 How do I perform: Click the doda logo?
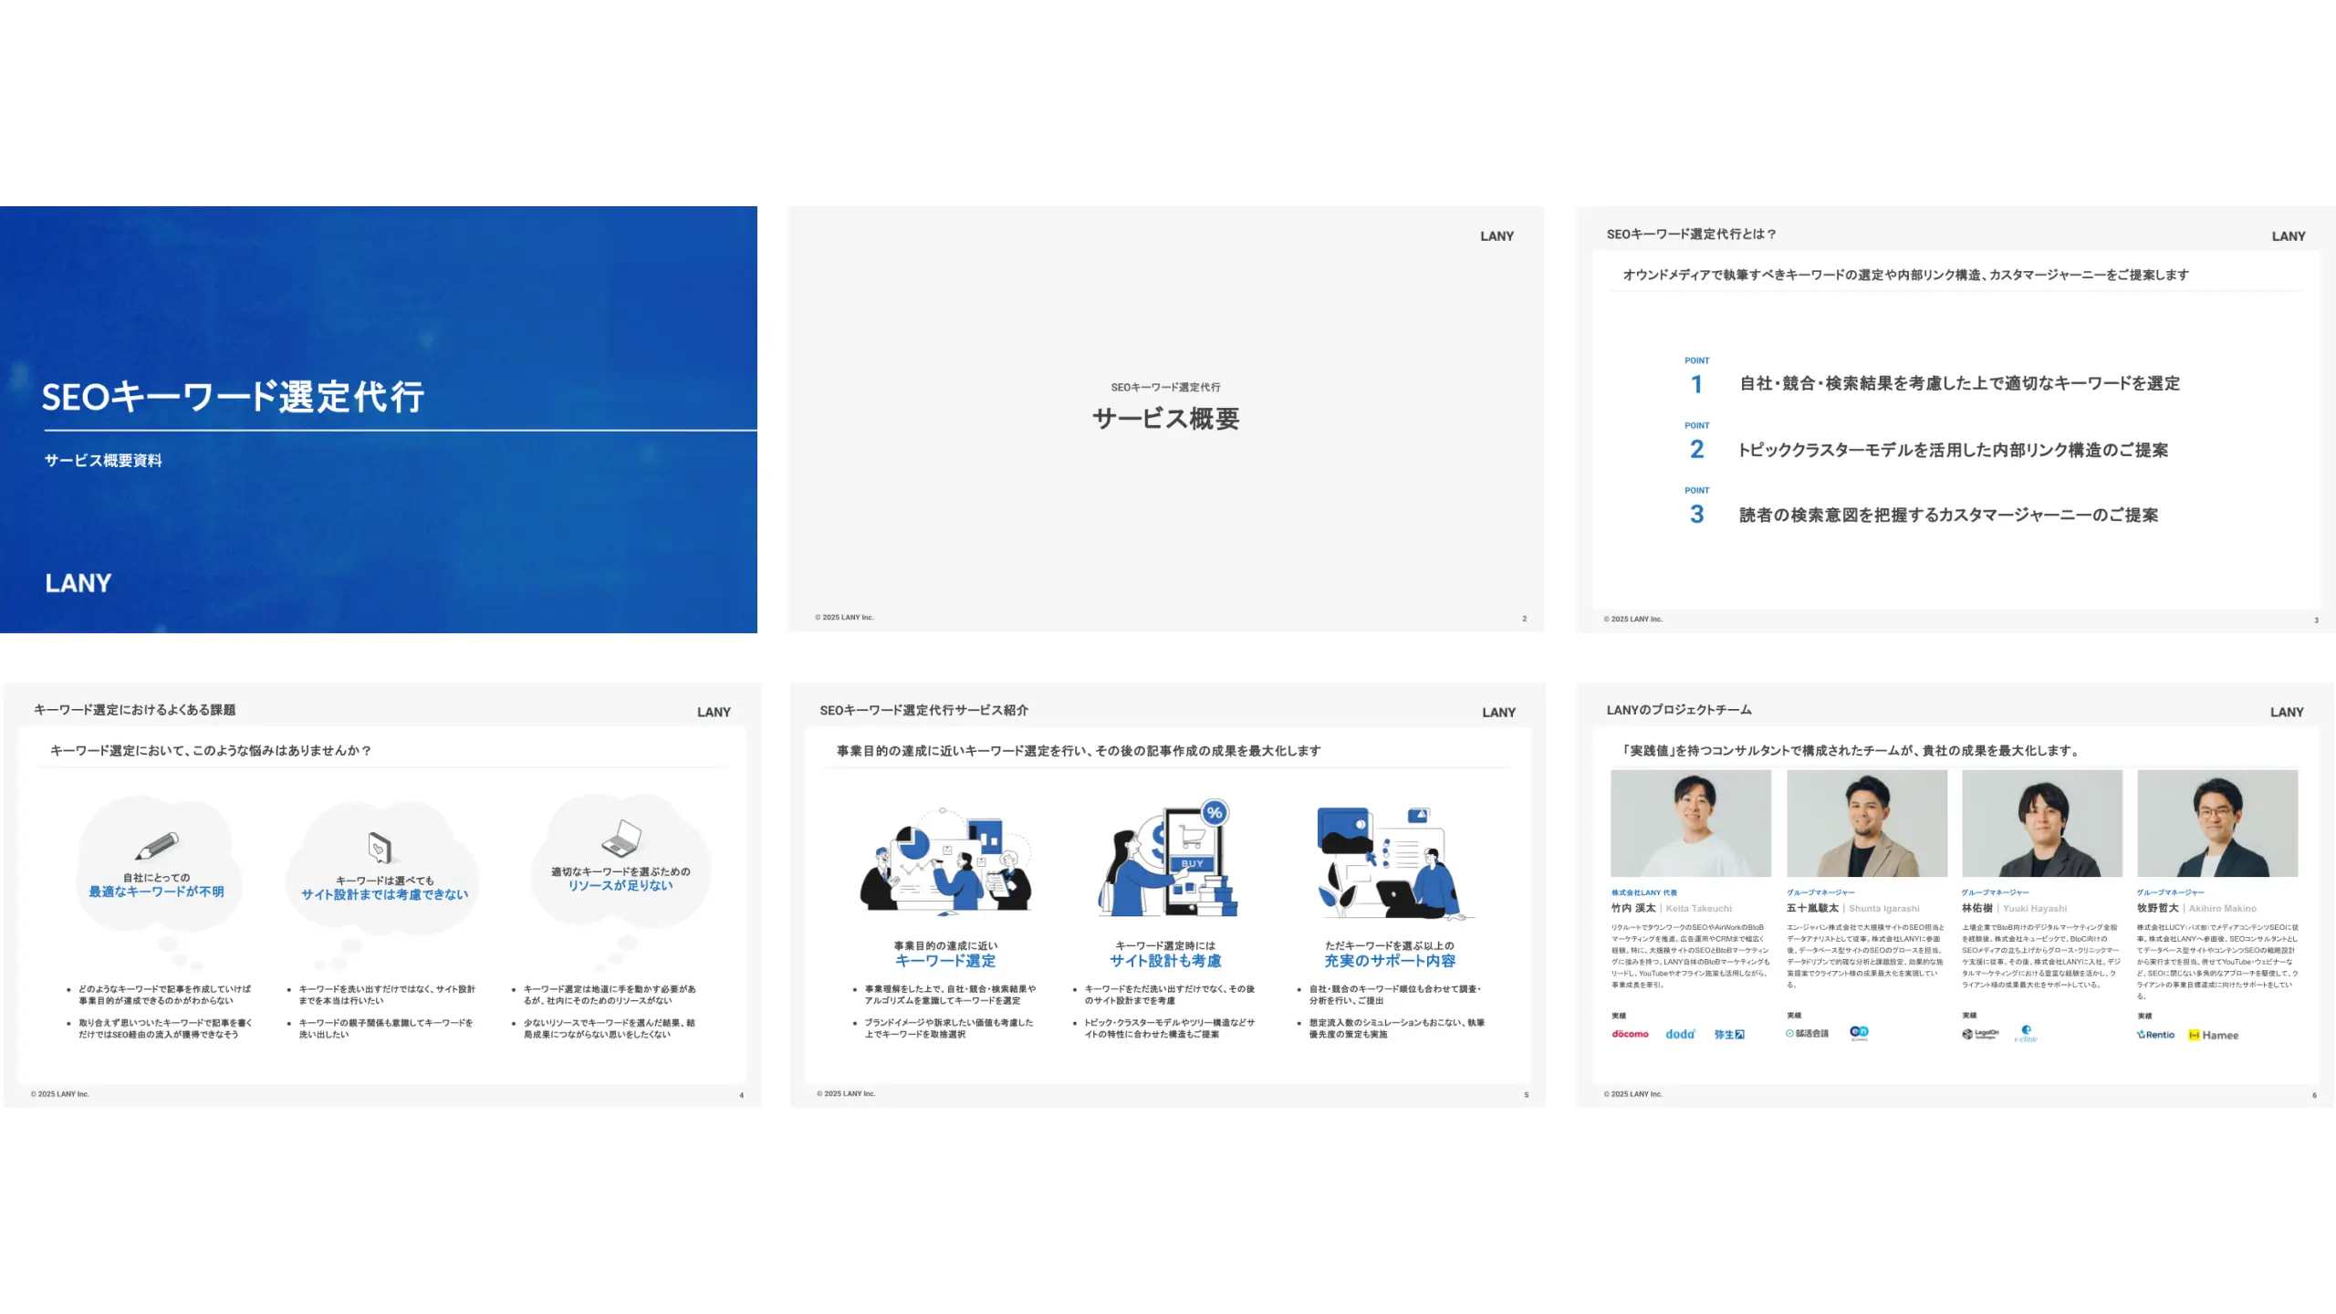[x=1679, y=1034]
